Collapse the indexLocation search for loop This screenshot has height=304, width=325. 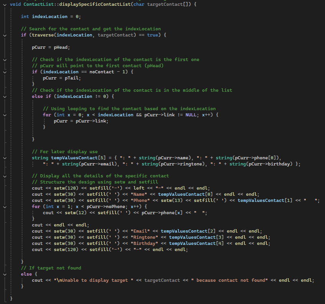pyautogui.click(x=4, y=114)
